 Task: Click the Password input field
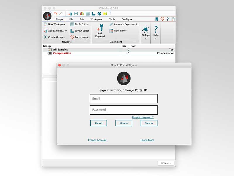[x=124, y=110]
